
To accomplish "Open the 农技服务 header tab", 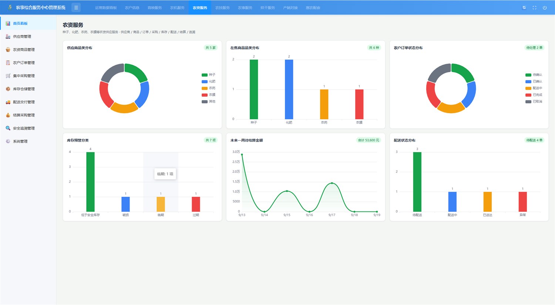I will (222, 8).
